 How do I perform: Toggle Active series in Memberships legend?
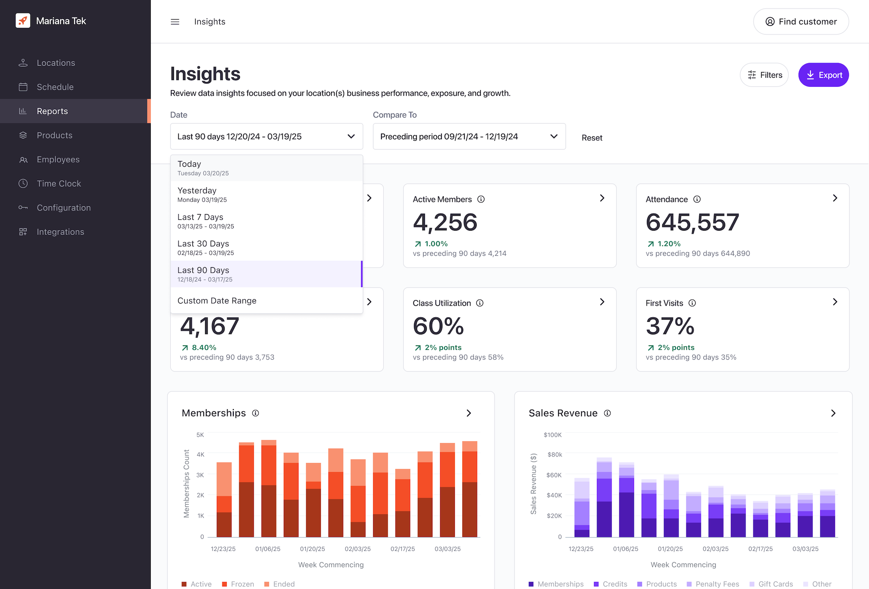click(196, 584)
